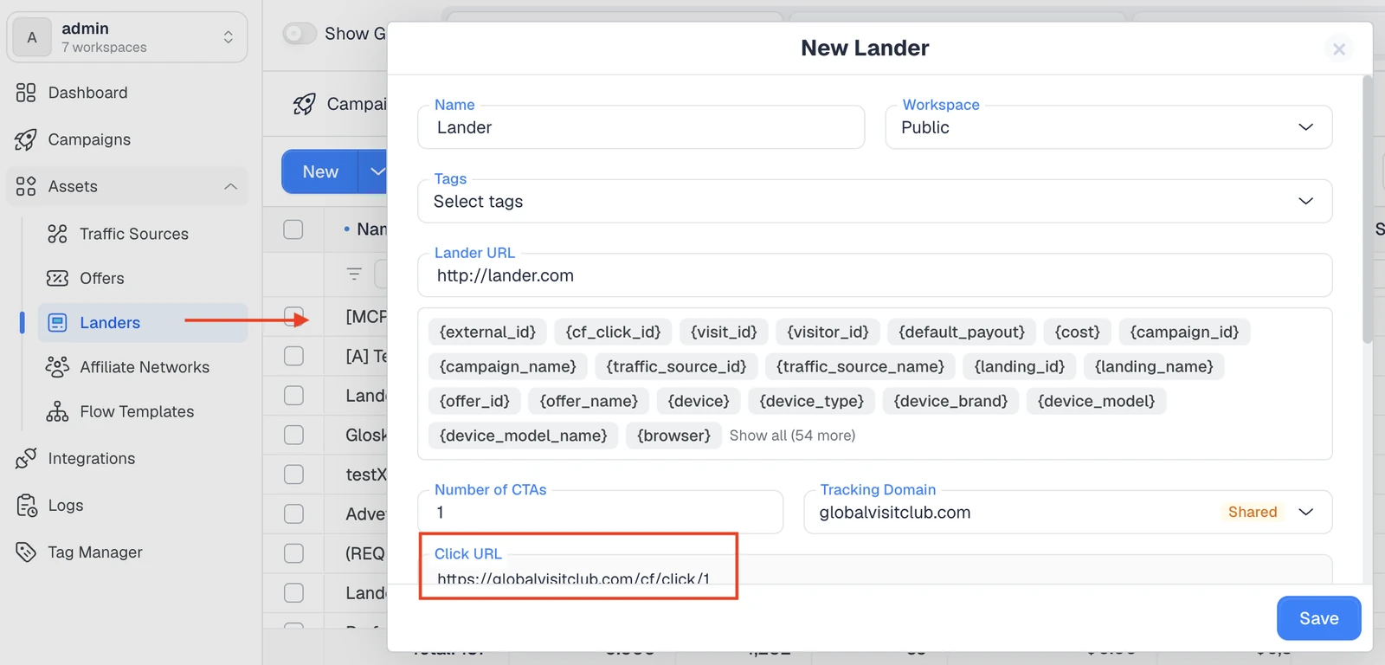Insert the {cost} token
Image resolution: width=1385 pixels, height=665 pixels.
tap(1078, 332)
